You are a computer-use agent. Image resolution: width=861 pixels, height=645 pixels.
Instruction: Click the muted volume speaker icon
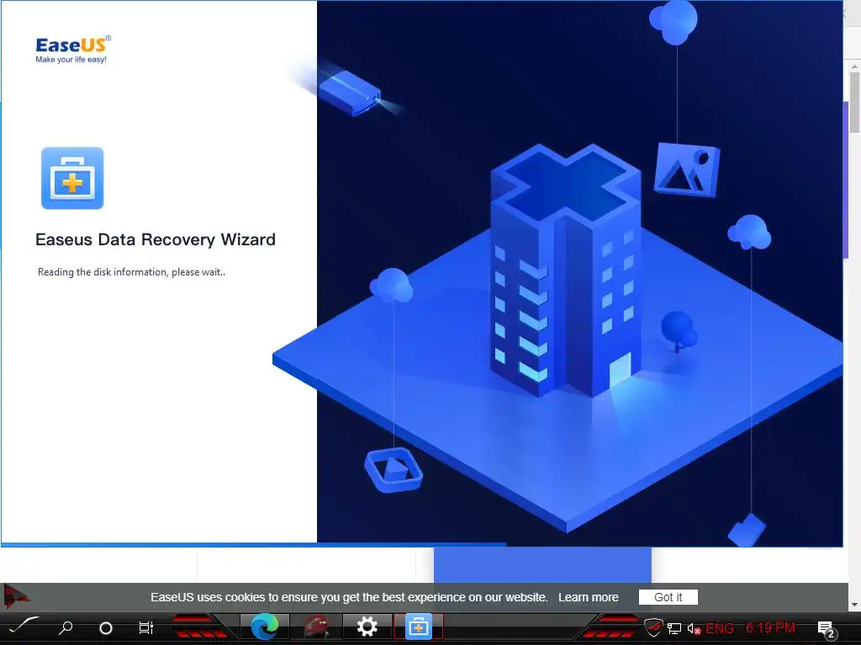pos(694,628)
